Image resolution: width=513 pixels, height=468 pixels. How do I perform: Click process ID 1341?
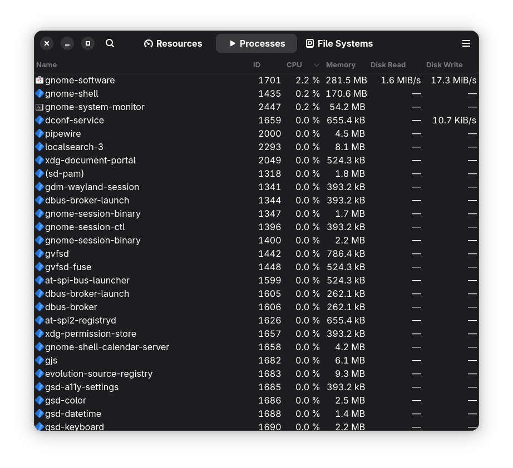(x=270, y=187)
